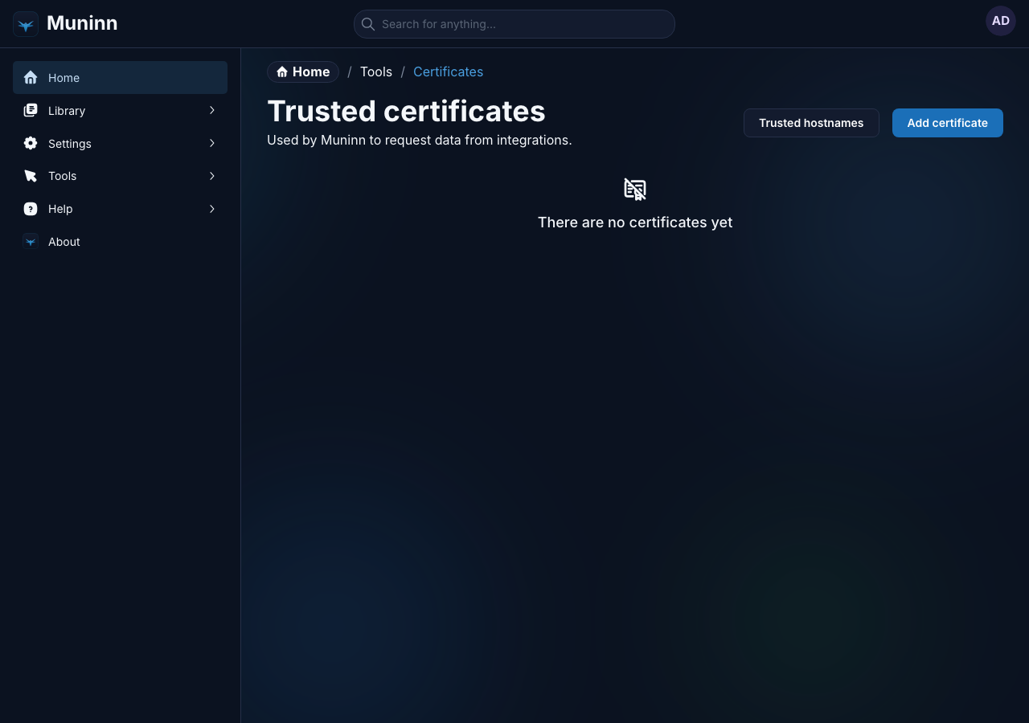1029x723 pixels.
Task: Open the About sidebar item
Action: [120, 242]
